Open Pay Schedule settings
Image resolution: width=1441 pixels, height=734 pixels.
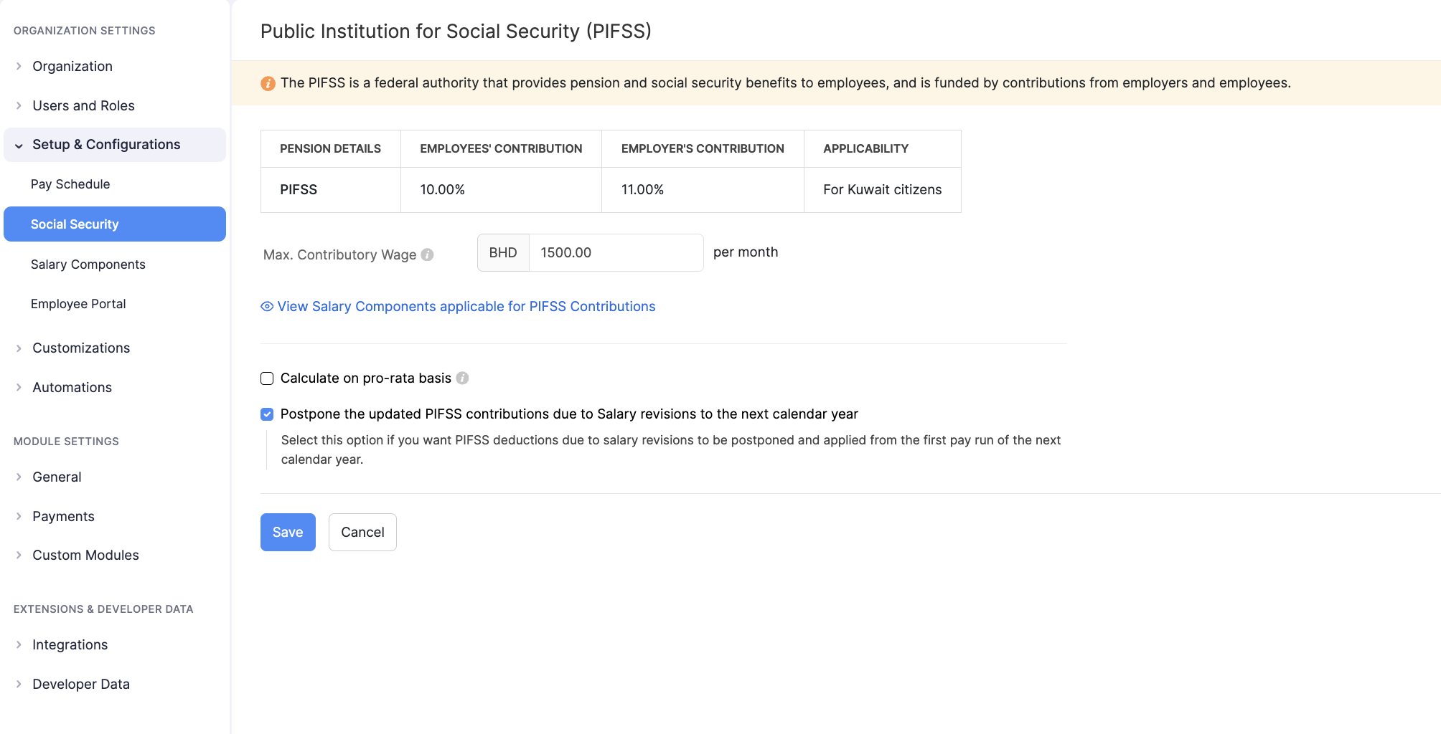pyautogui.click(x=70, y=184)
